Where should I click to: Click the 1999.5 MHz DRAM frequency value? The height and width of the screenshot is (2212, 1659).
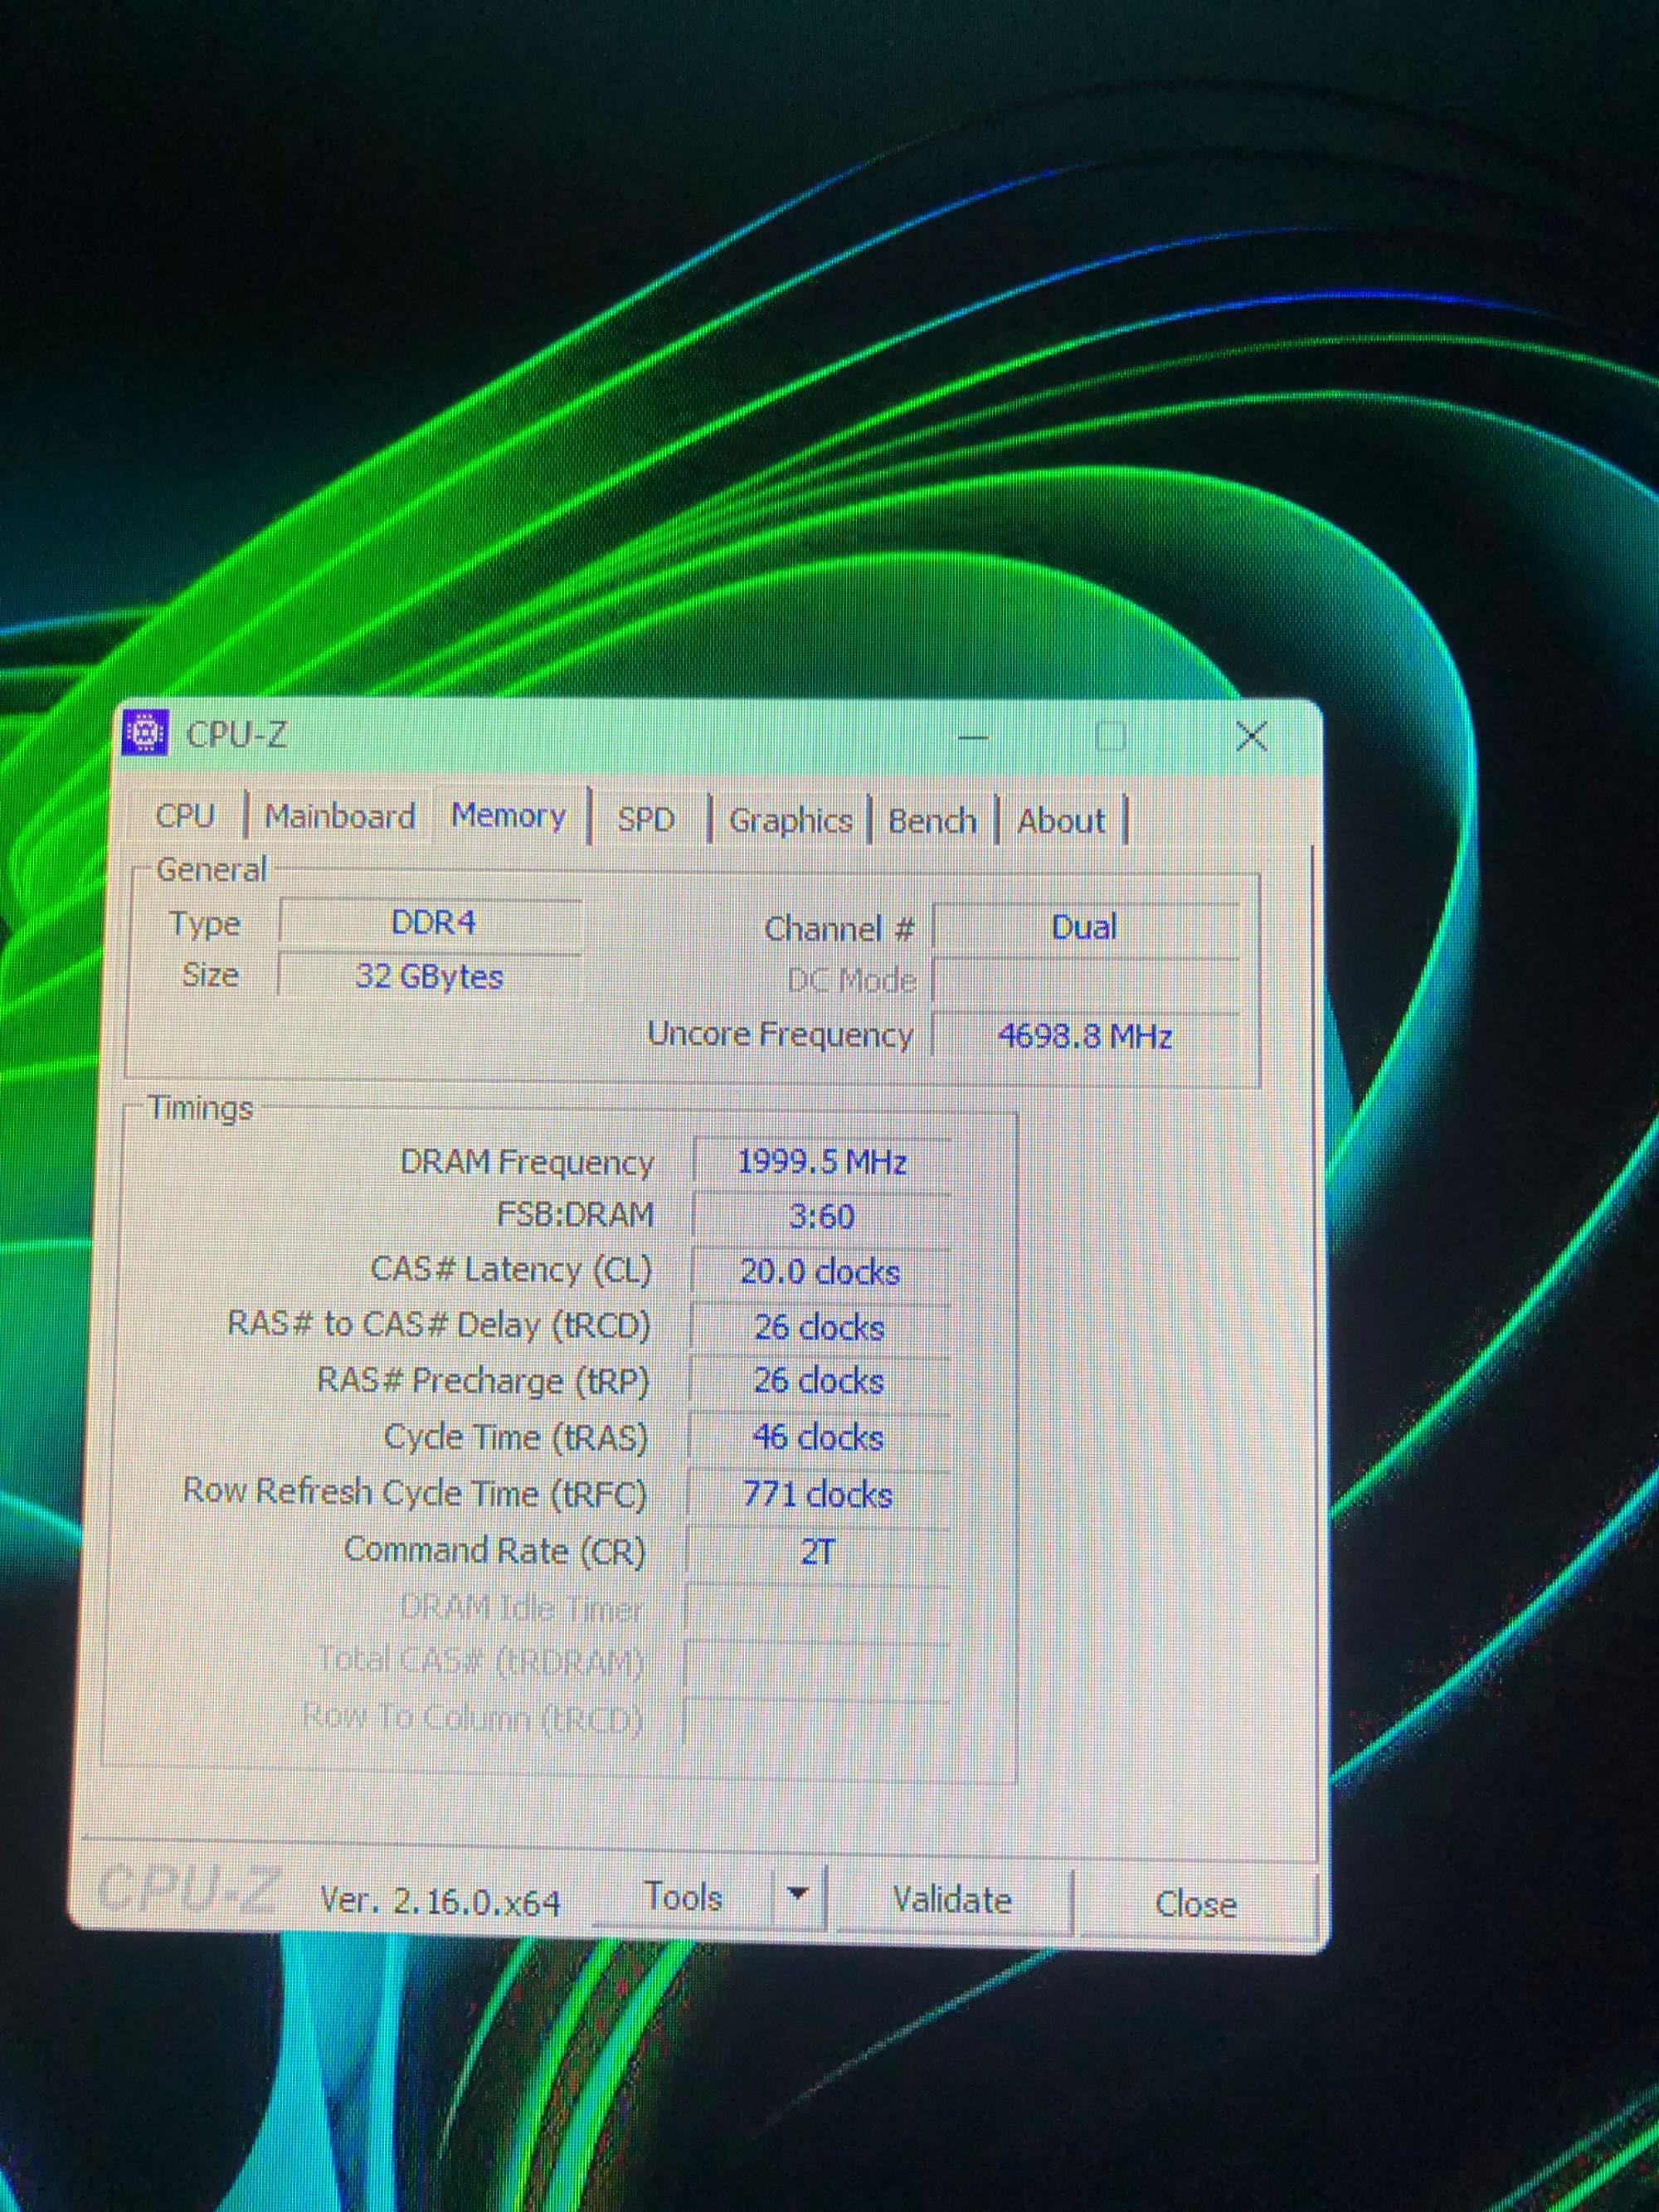[821, 1162]
